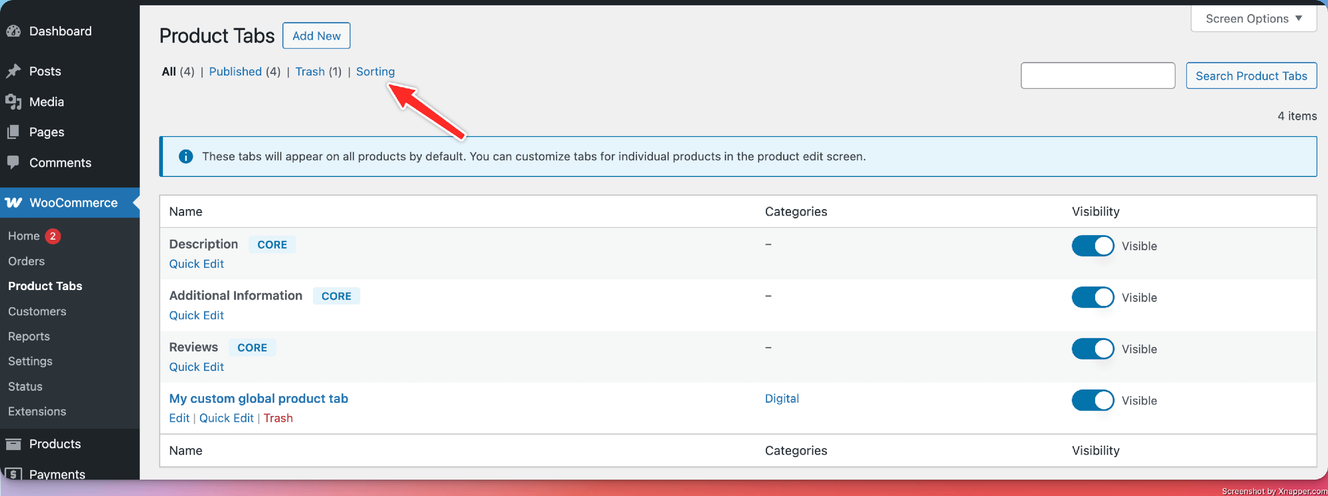1328x496 pixels.
Task: Click the Media library icon
Action: (13, 102)
